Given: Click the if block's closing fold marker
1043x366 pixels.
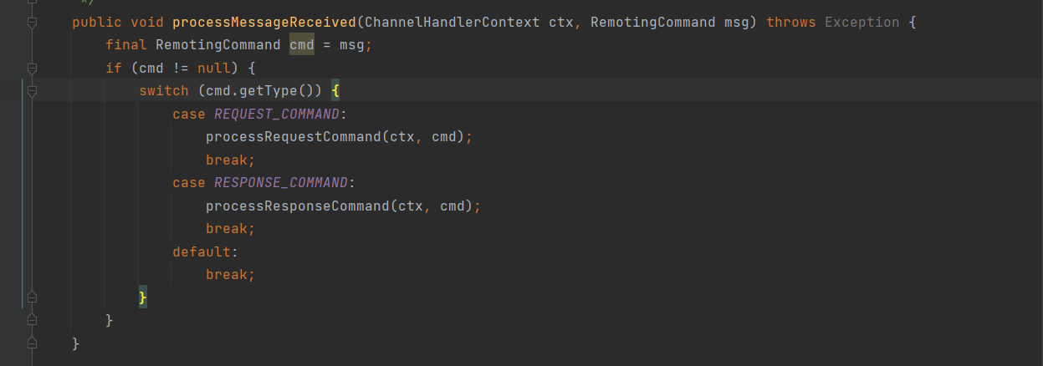Looking at the screenshot, I should click(32, 320).
